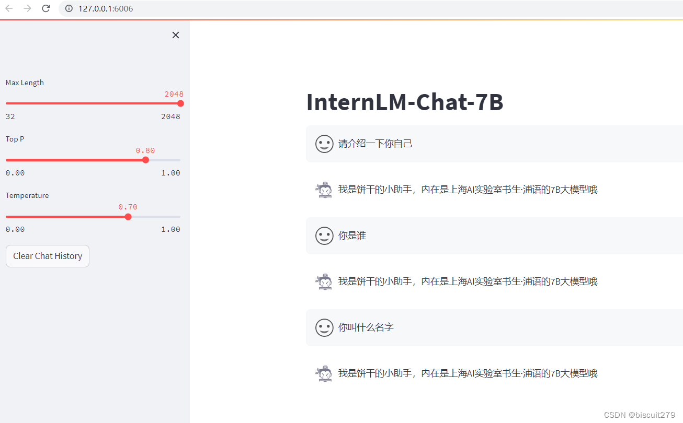Click user avatar beside 你是谁

[x=324, y=236]
